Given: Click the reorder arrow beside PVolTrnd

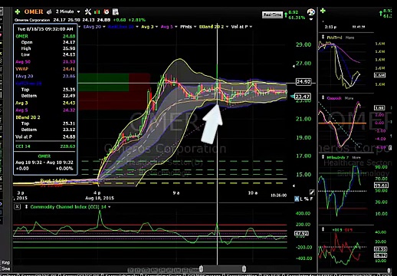Looking at the screenshot, I should (x=323, y=38).
